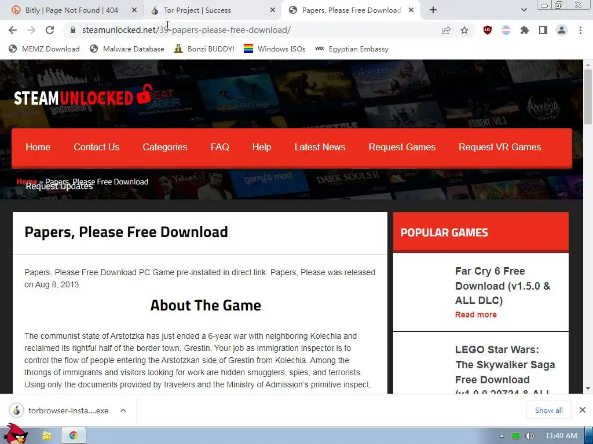Click the browser forward arrow
The image size is (593, 444).
31,30
